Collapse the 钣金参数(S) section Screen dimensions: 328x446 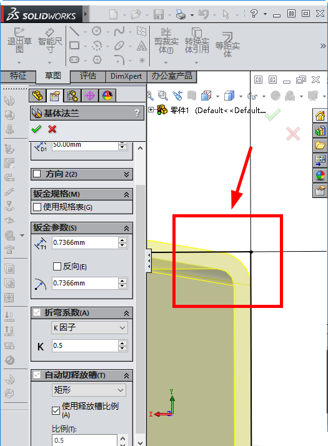[127, 228]
